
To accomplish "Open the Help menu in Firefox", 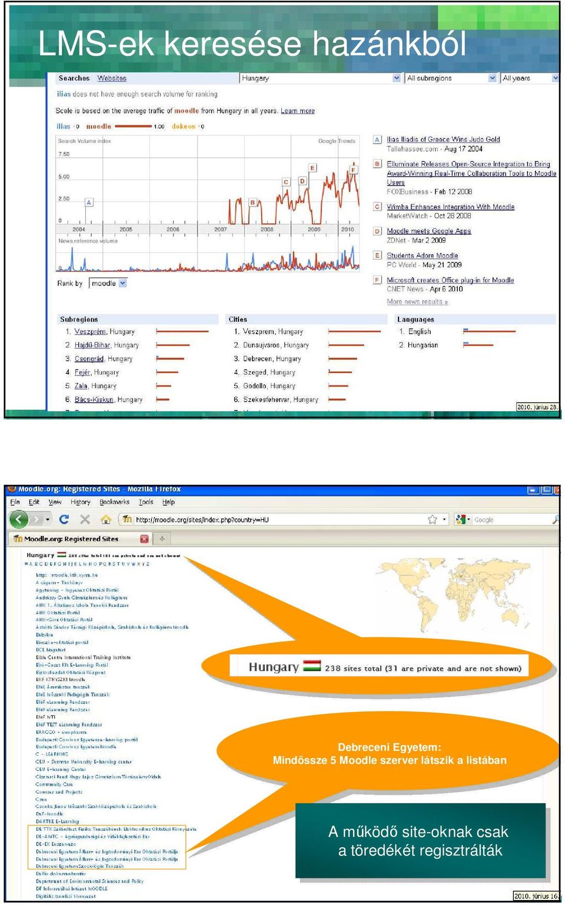I will pyautogui.click(x=168, y=502).
